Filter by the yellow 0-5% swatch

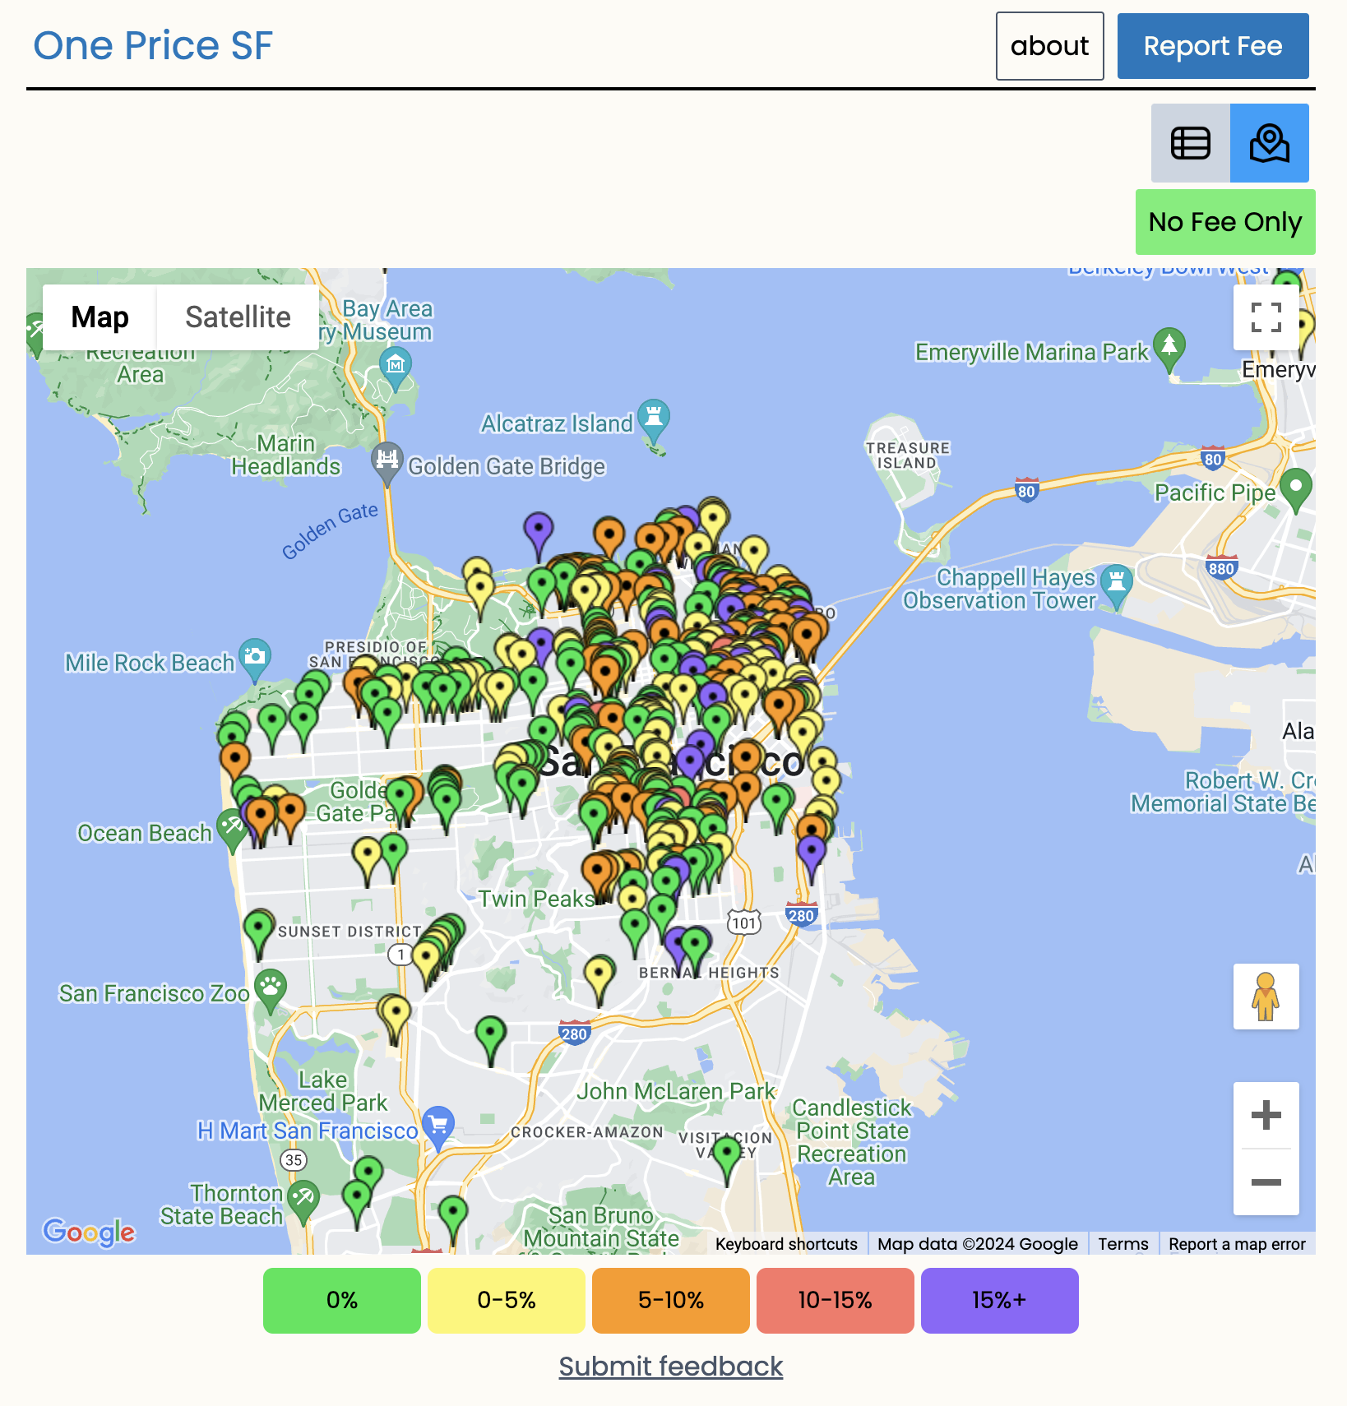[x=507, y=1301]
